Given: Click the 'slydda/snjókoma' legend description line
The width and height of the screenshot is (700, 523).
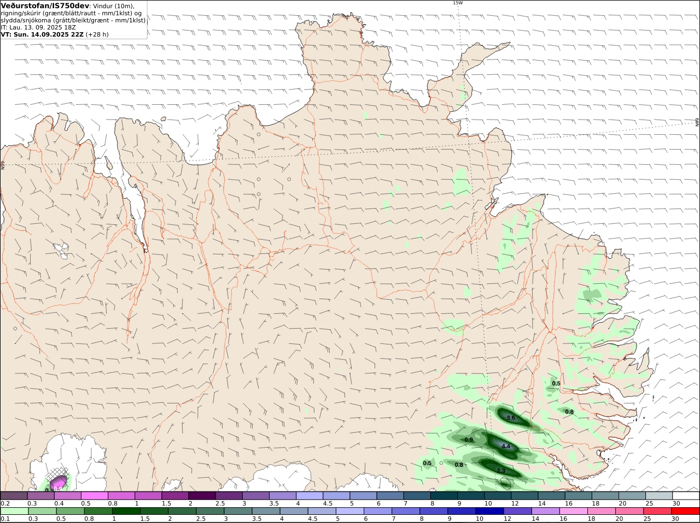Looking at the screenshot, I should (73, 20).
